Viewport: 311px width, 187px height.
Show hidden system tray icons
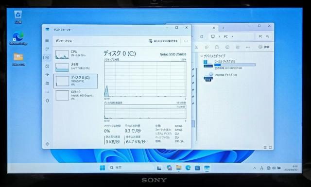255,168
